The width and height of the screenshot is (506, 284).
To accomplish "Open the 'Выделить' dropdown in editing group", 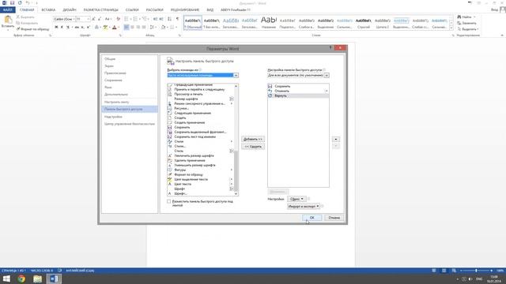I will click(x=468, y=29).
